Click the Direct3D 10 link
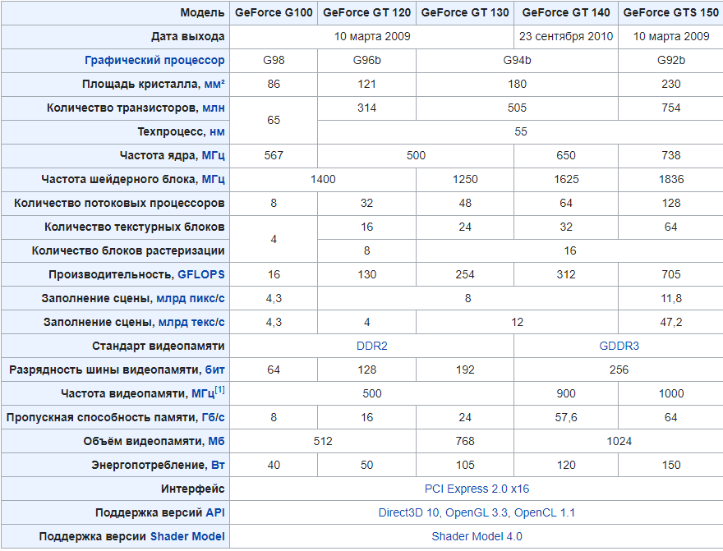Viewport: 723px width, 551px height. tap(408, 512)
